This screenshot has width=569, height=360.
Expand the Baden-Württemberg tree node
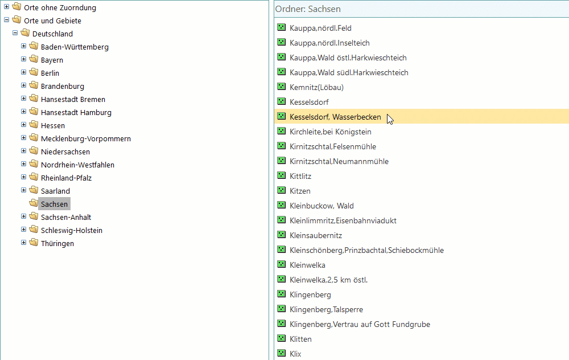click(x=24, y=47)
